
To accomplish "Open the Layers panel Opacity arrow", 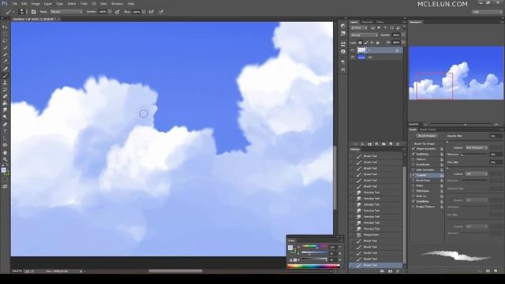I will [x=403, y=35].
